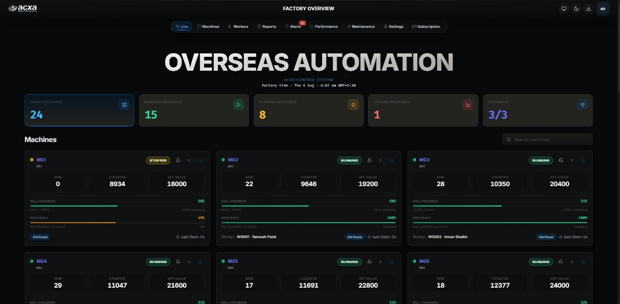The image size is (620, 304).
Task: Select the Gateways summary card
Action: point(538,111)
